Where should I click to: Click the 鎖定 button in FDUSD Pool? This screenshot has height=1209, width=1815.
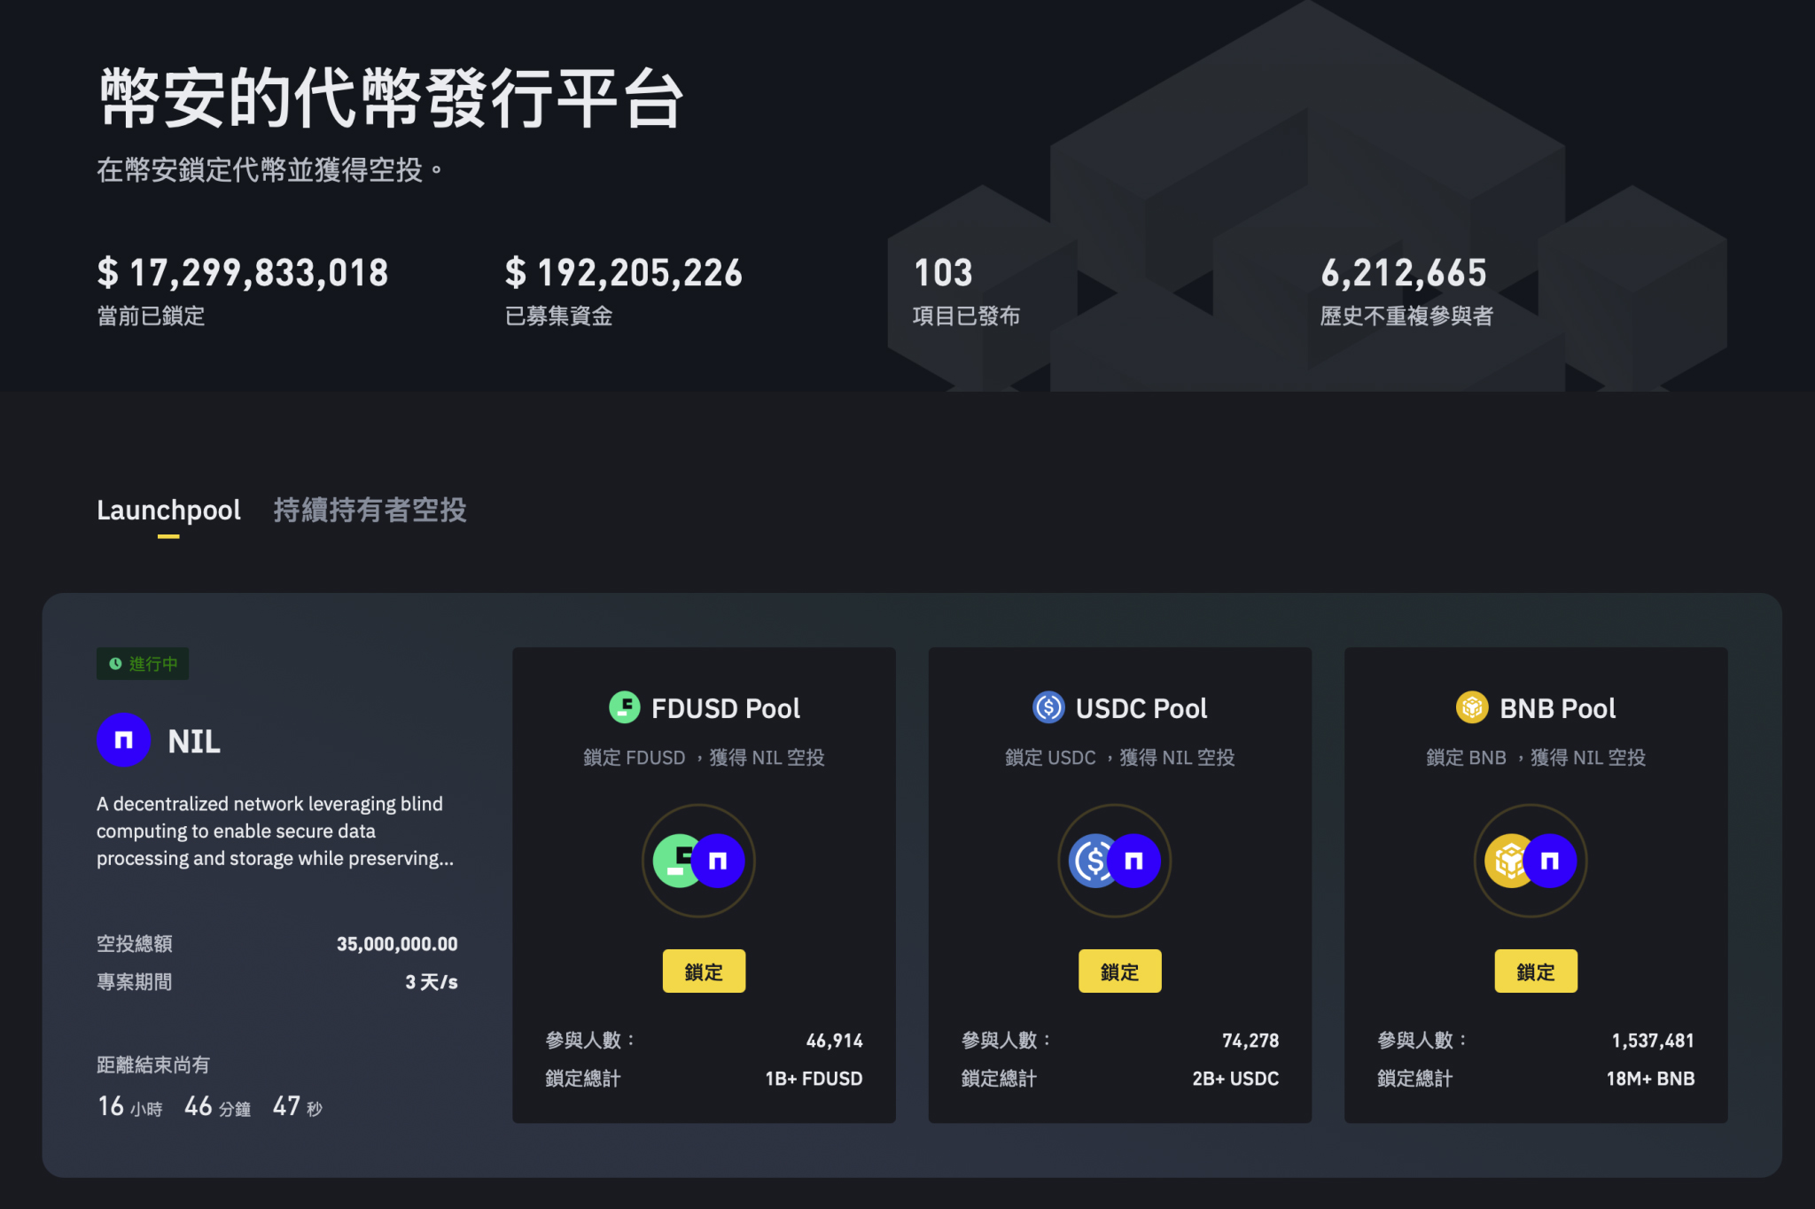704,971
